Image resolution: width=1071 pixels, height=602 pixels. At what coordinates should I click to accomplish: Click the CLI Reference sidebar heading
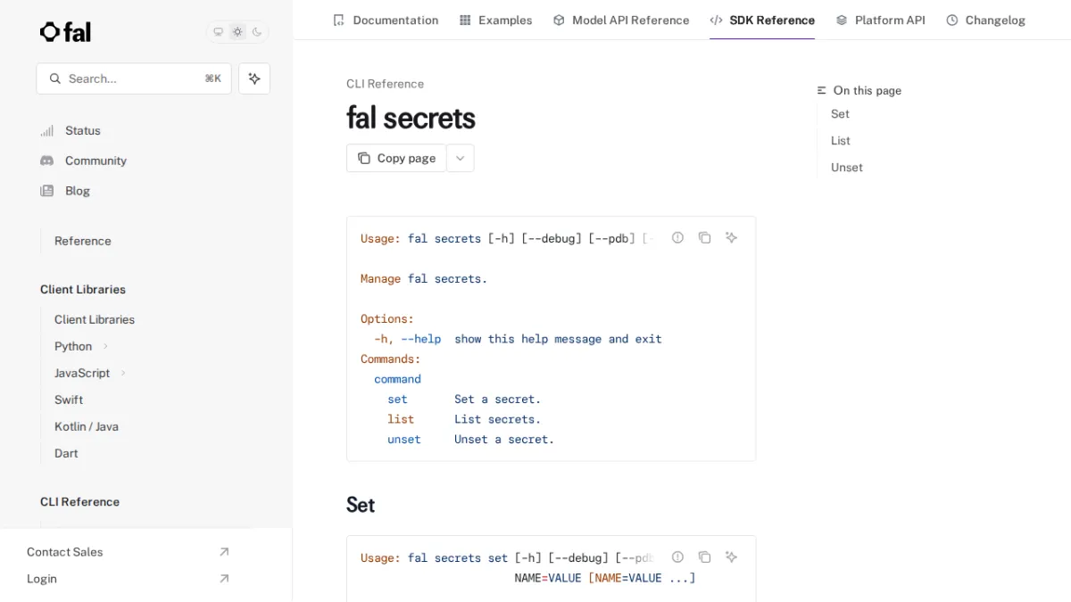[79, 501]
